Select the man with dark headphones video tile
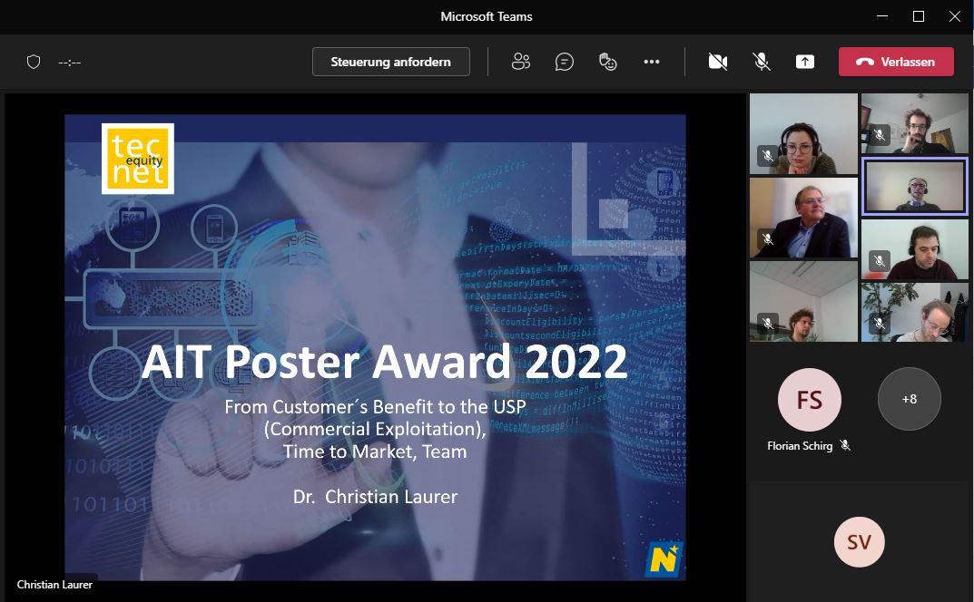Viewport: 974px width, 602px height. coord(914,249)
